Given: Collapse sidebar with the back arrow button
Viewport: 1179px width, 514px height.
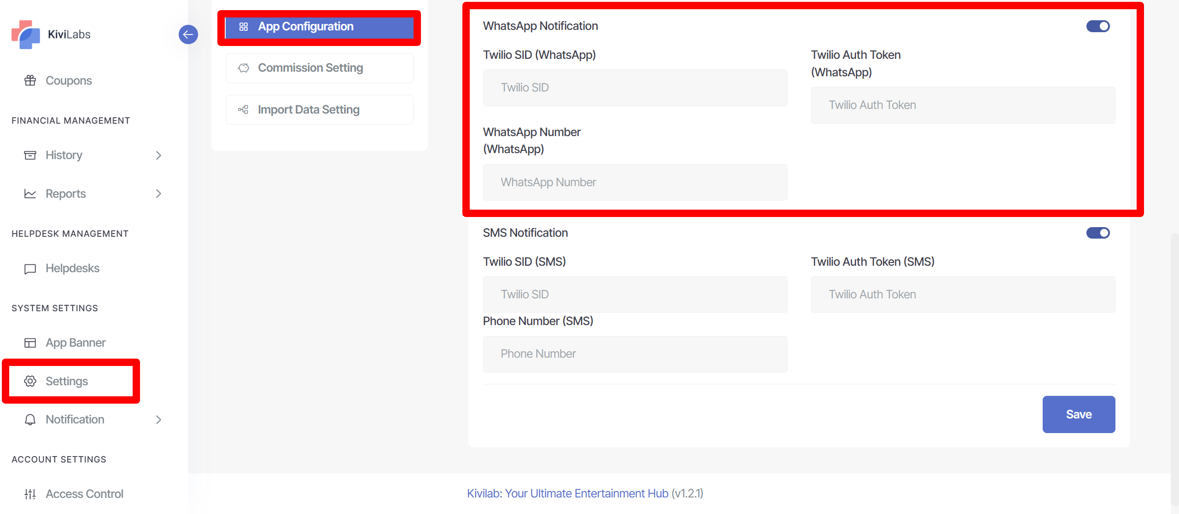Looking at the screenshot, I should pos(188,34).
